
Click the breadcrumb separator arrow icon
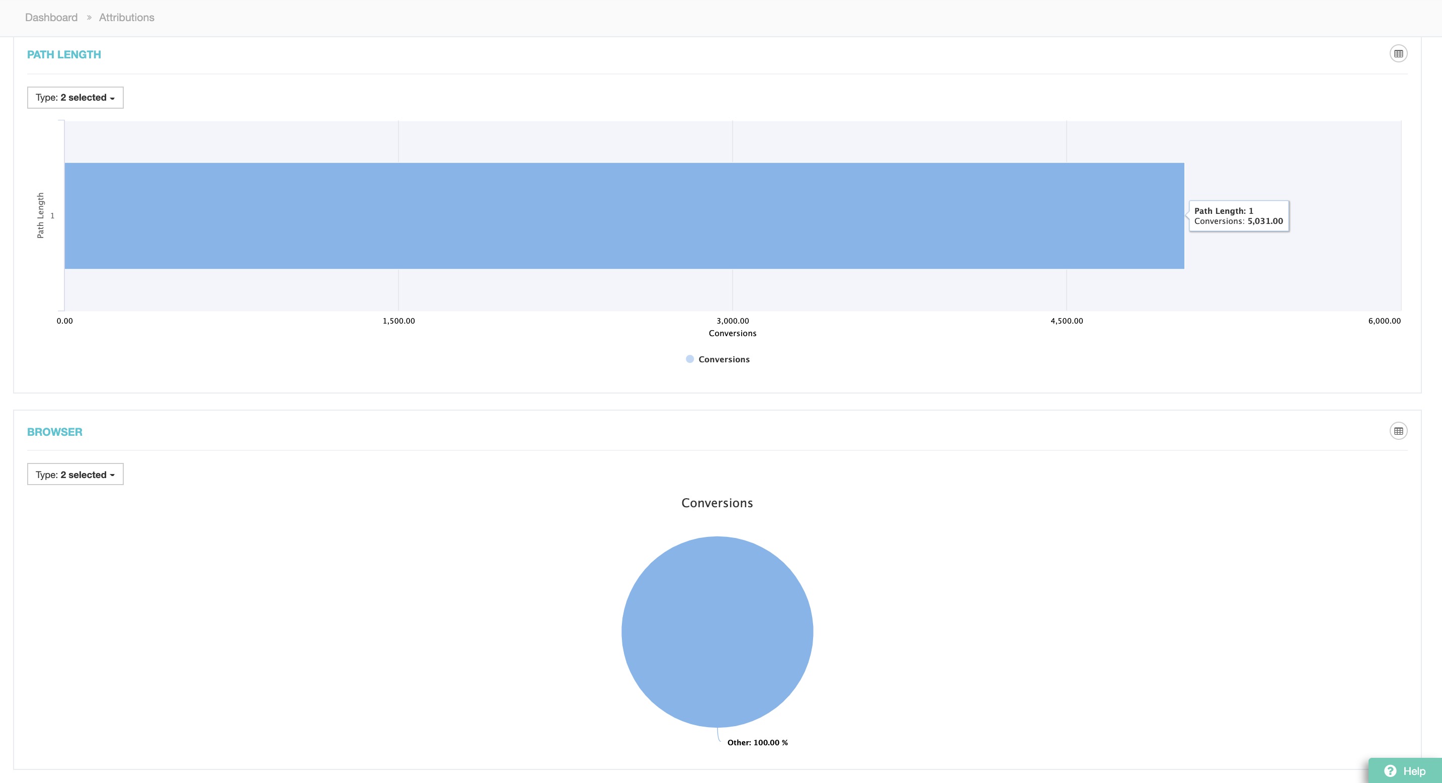click(89, 17)
